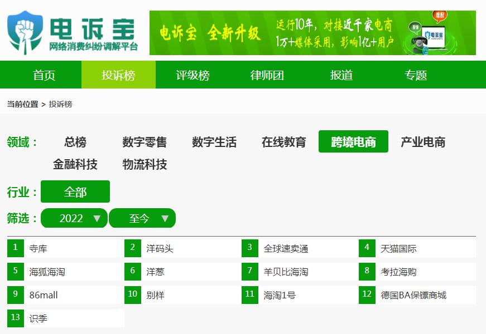This screenshot has height=334, width=486.
Task: Select the 金融科技 field filter
Action: 75,164
